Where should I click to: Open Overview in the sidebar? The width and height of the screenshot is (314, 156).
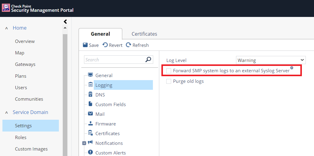(25, 41)
